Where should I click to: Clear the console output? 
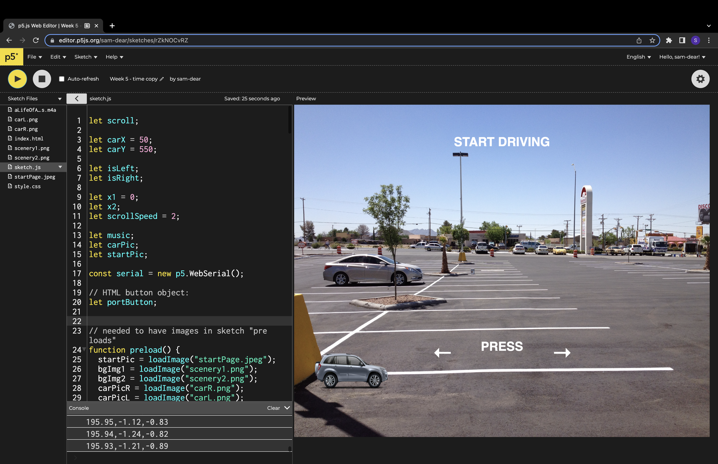tap(273, 408)
